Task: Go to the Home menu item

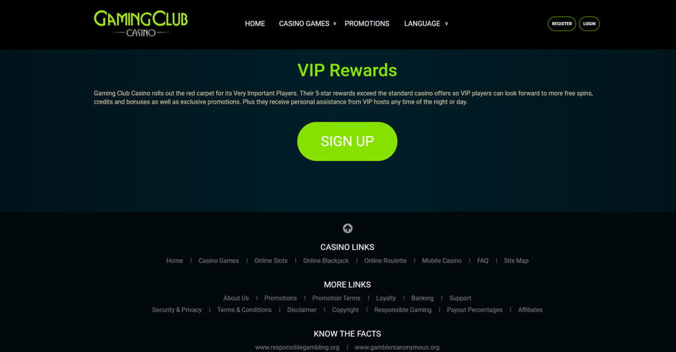Action: pyautogui.click(x=255, y=24)
